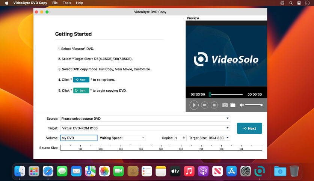Open the Apple menu

(x=7, y=3)
